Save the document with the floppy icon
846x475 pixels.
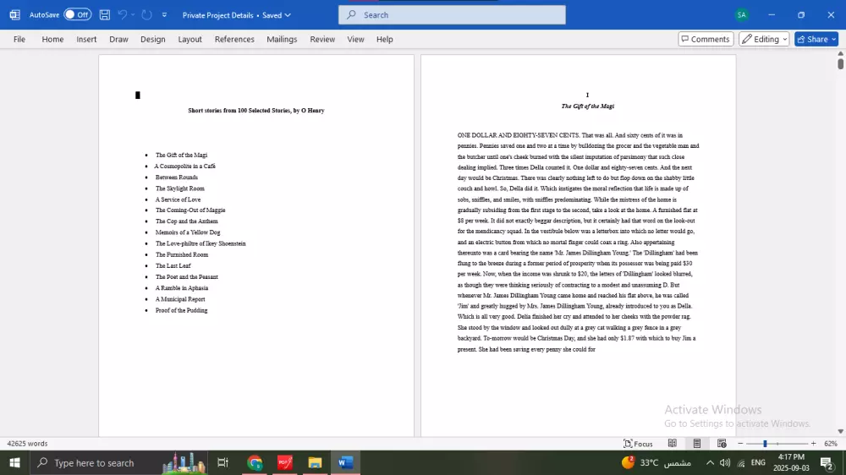pyautogui.click(x=105, y=14)
